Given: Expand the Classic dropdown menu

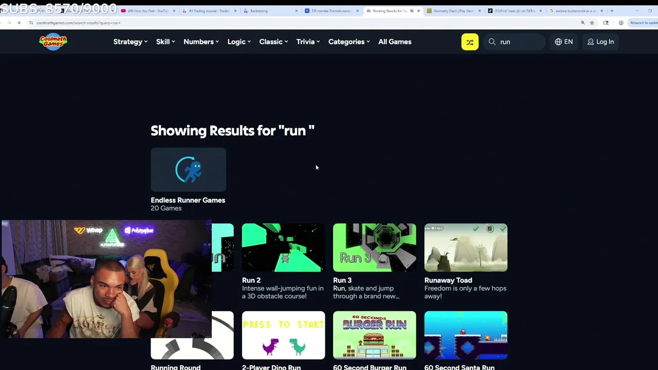Looking at the screenshot, I should (273, 42).
